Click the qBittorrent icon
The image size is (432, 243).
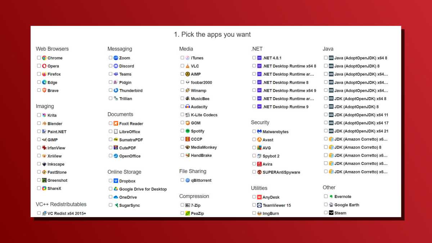[188, 180]
